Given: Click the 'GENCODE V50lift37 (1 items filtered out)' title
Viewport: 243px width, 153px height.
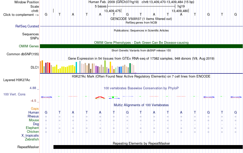Looking at the screenshot, I should pos(141,19).
